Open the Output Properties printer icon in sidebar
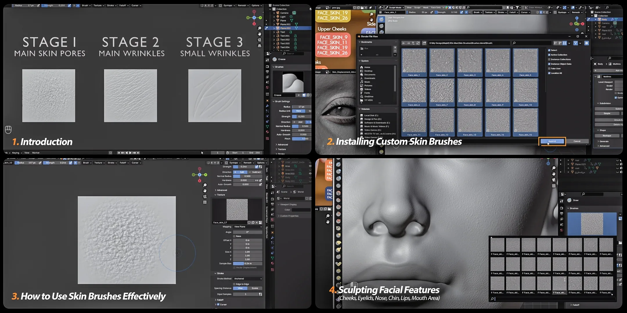 pos(267,71)
